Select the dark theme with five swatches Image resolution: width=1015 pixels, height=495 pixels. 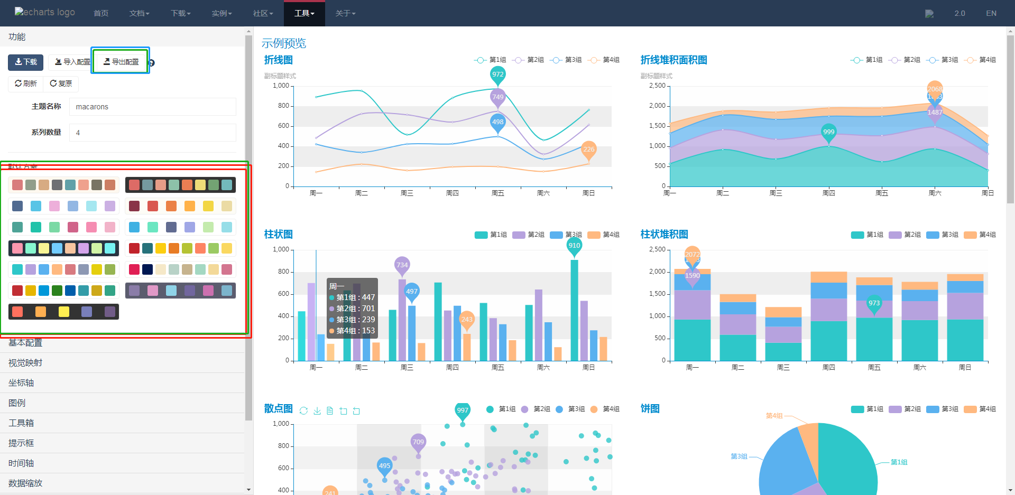tap(63, 312)
